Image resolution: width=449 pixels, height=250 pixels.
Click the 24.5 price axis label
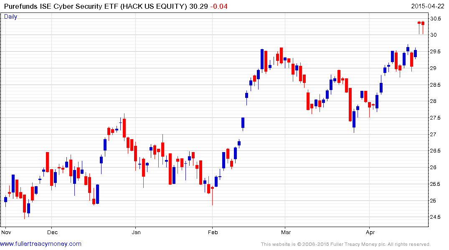coord(436,217)
